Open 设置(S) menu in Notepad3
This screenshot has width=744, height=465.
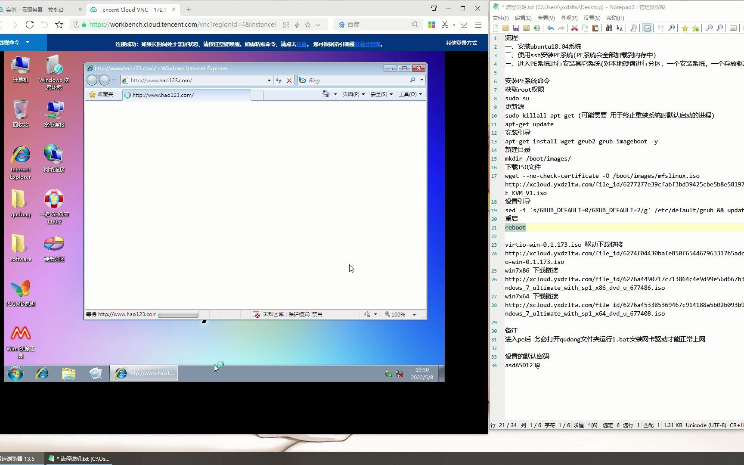(592, 18)
